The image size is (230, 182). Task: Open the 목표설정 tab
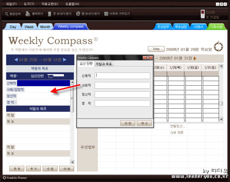coord(181,27)
